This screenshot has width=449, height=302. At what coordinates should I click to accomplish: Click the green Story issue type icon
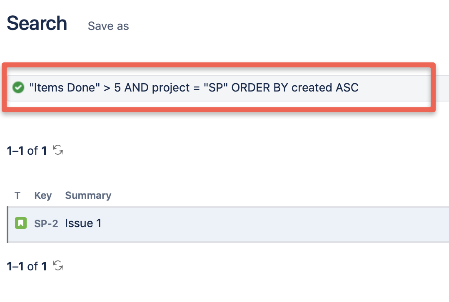[x=21, y=223]
